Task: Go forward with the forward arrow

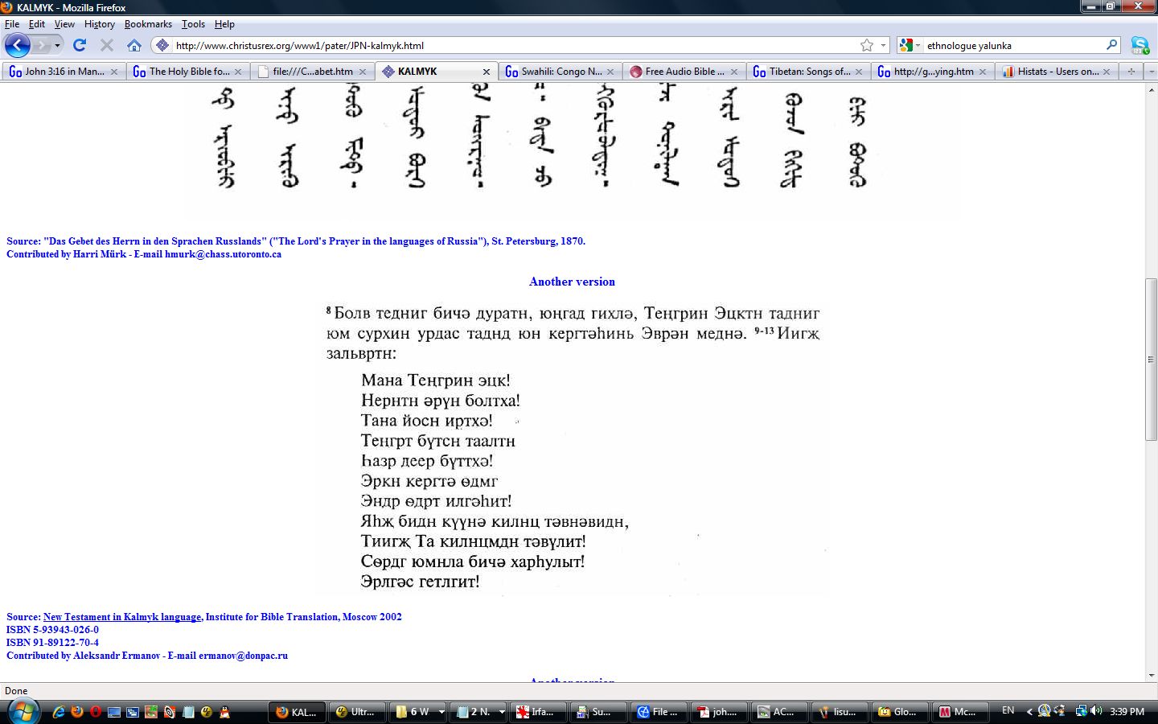Action: [x=42, y=45]
